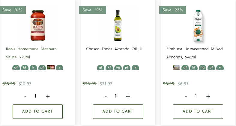Click the 'ng' badge under Chosen Foods Avocado Oil

click(x=118, y=68)
